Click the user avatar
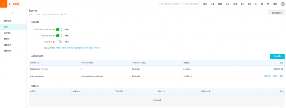Screen dimensions: 286x108 (283, 4)
